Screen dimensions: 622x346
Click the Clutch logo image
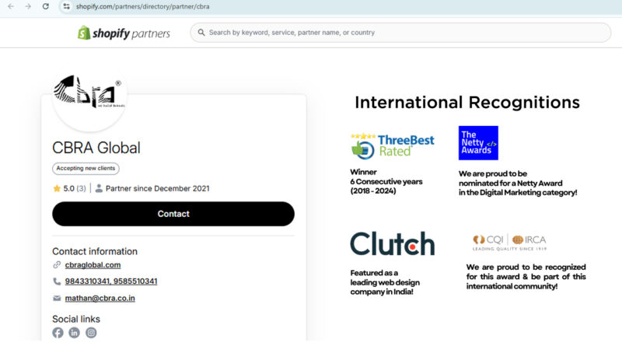[392, 243]
